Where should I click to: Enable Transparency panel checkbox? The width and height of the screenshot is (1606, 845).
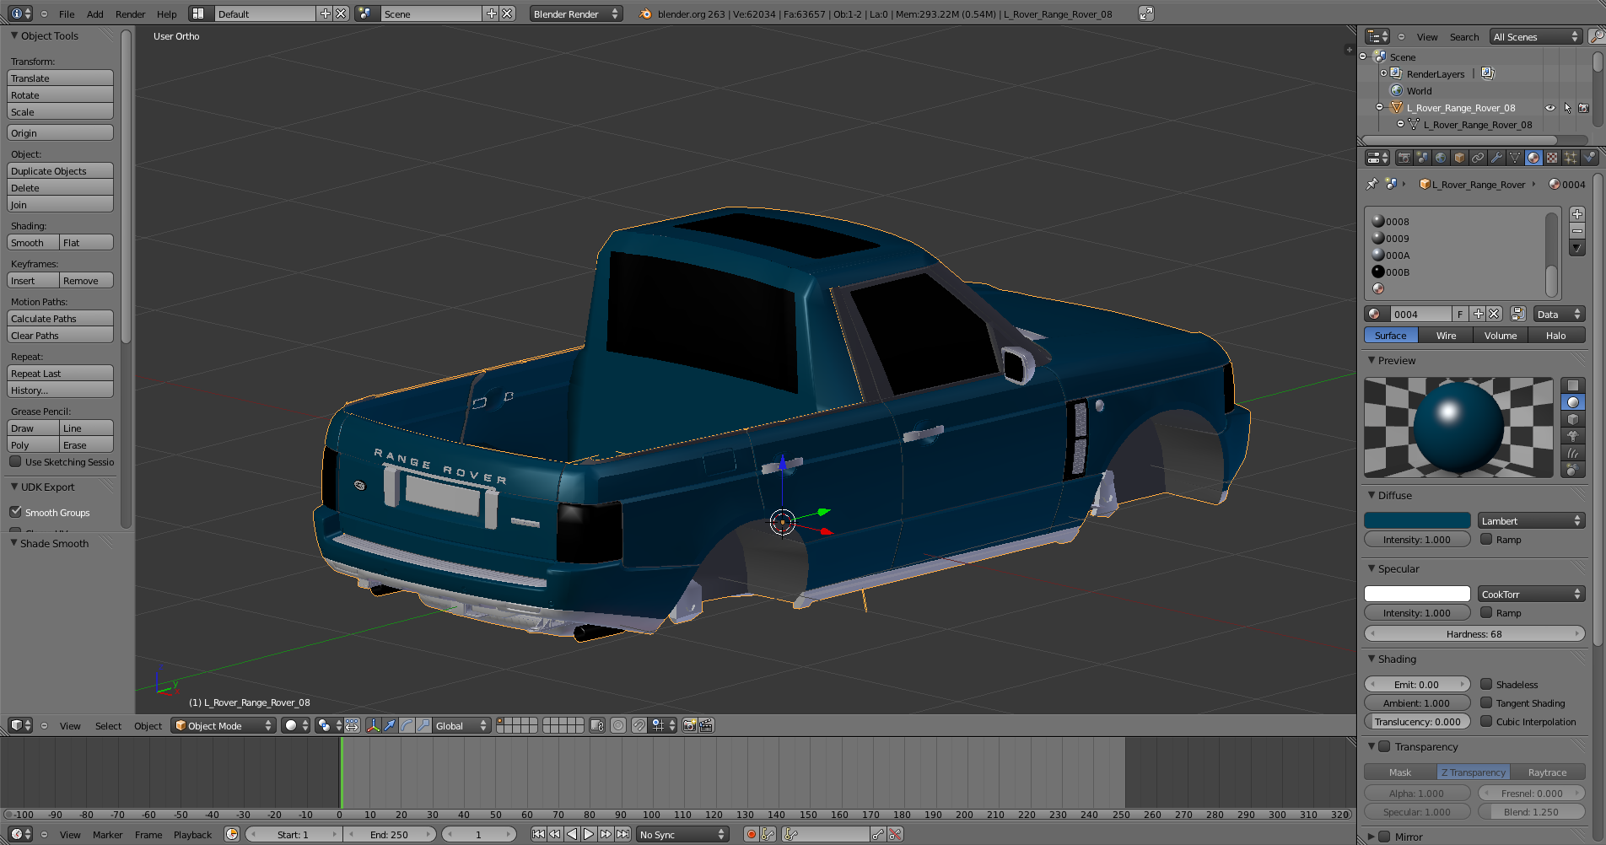(1384, 746)
